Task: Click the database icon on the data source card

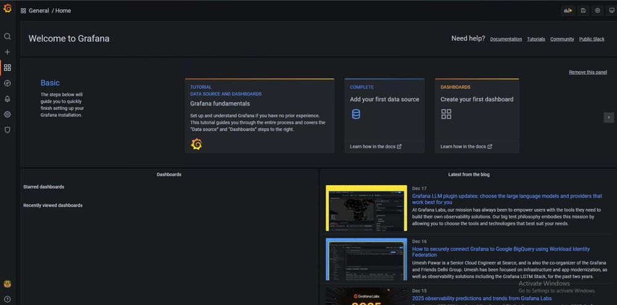Action: pos(356,114)
